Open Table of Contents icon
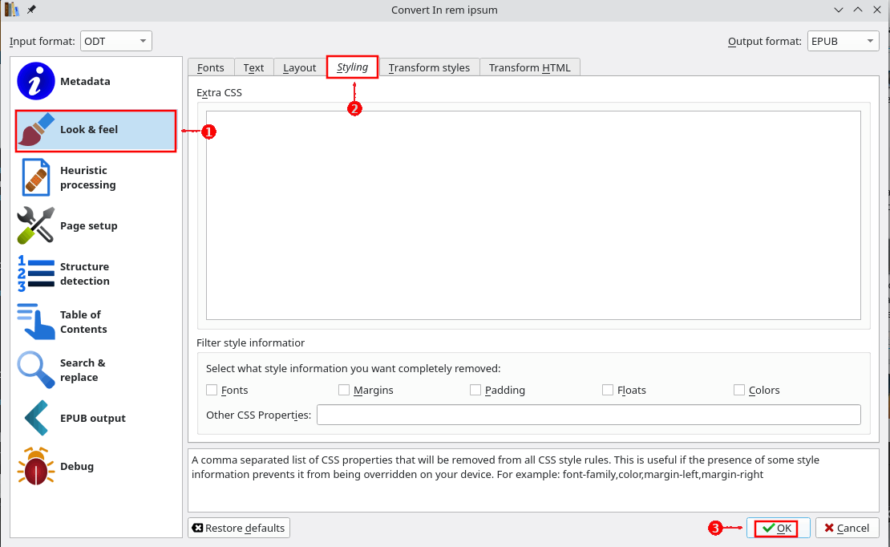Screen dimensions: 890x547 point(36,322)
